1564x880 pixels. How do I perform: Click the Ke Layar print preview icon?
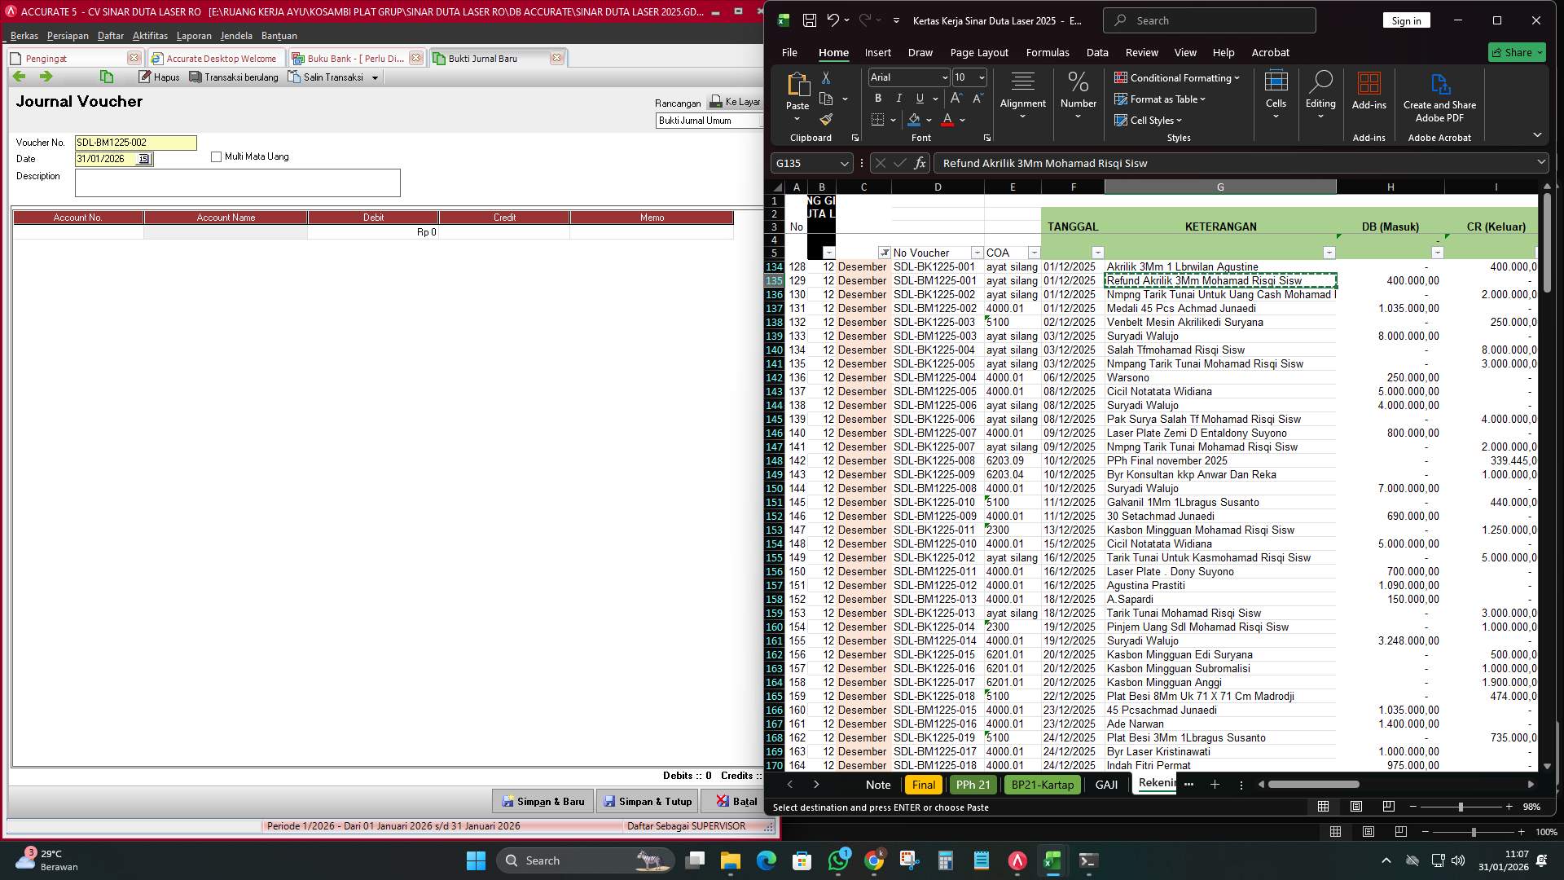coord(715,103)
